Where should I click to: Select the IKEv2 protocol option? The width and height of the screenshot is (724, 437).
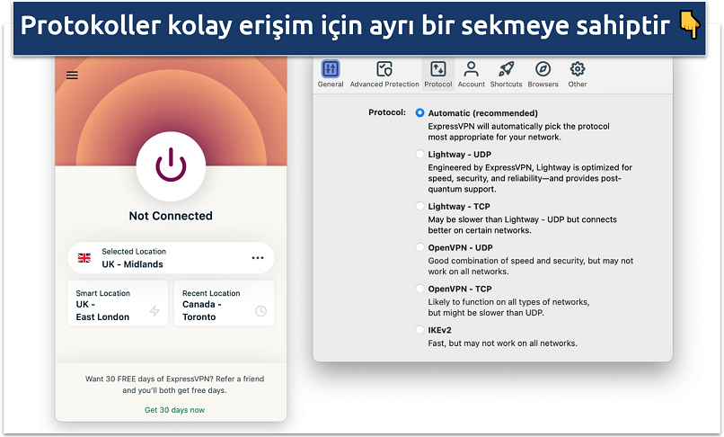(419, 330)
